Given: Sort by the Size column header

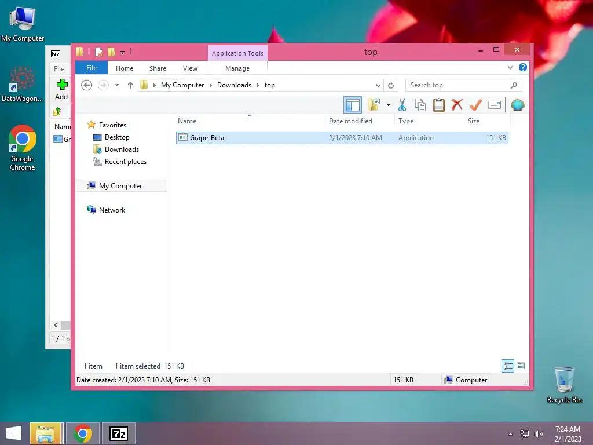Looking at the screenshot, I should pos(487,121).
